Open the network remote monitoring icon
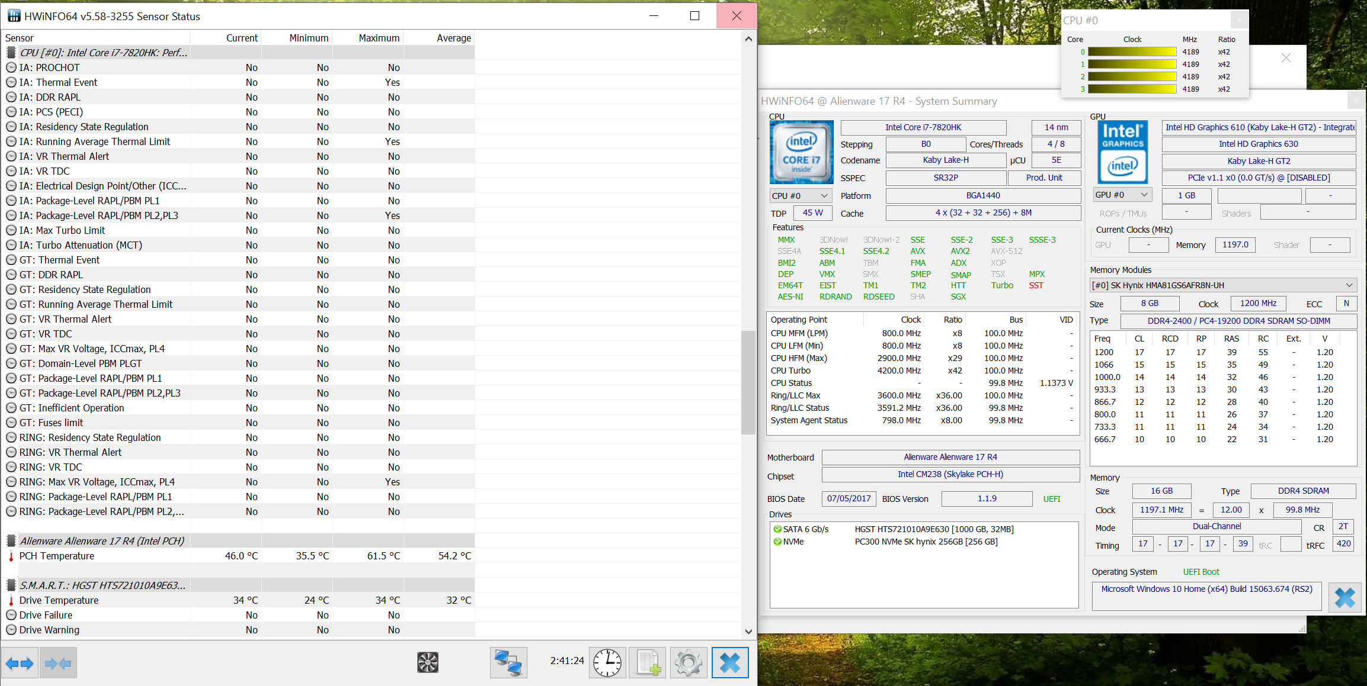This screenshot has width=1367, height=686. coord(508,662)
